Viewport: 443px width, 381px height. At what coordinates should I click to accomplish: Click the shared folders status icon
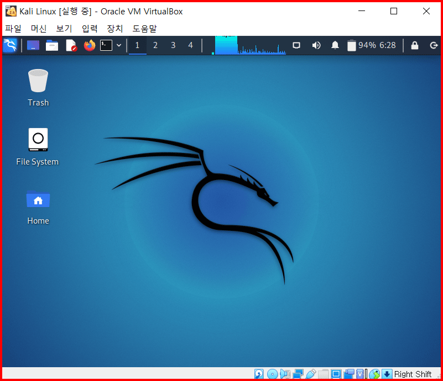point(324,374)
